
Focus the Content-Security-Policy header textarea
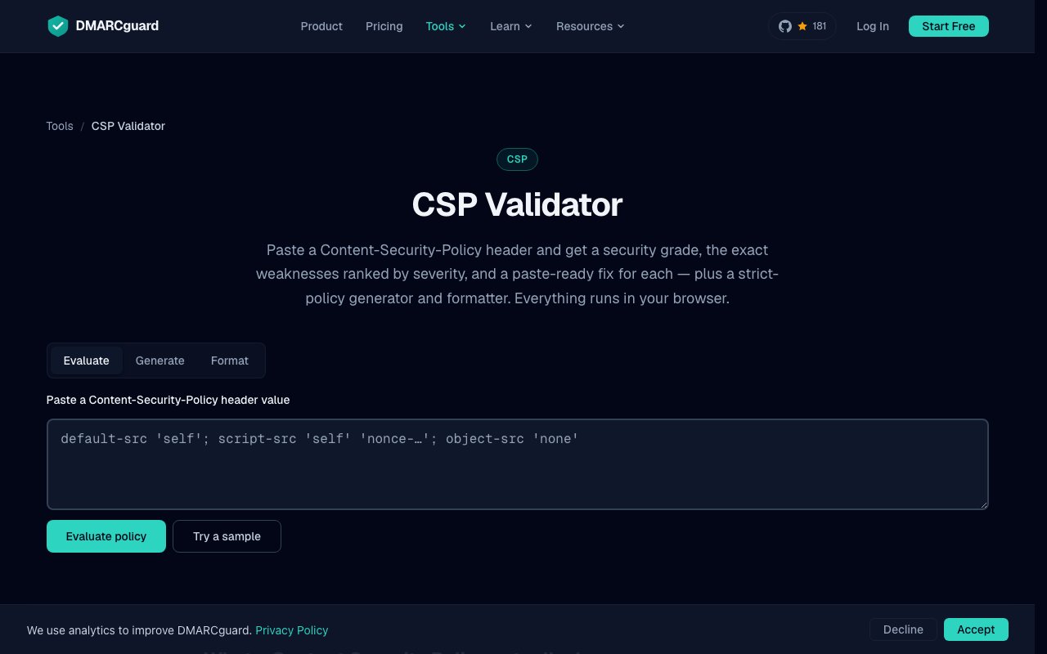[x=518, y=464]
